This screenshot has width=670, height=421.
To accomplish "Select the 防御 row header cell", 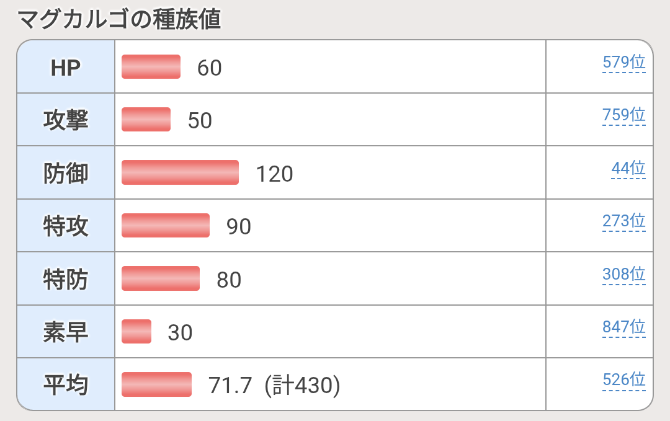I will [66, 173].
